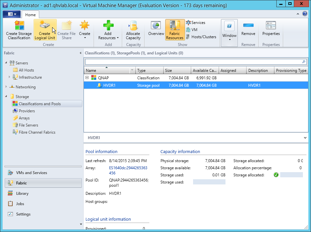Select Providers in the Storage tree
311x232 pixels.
[27, 111]
